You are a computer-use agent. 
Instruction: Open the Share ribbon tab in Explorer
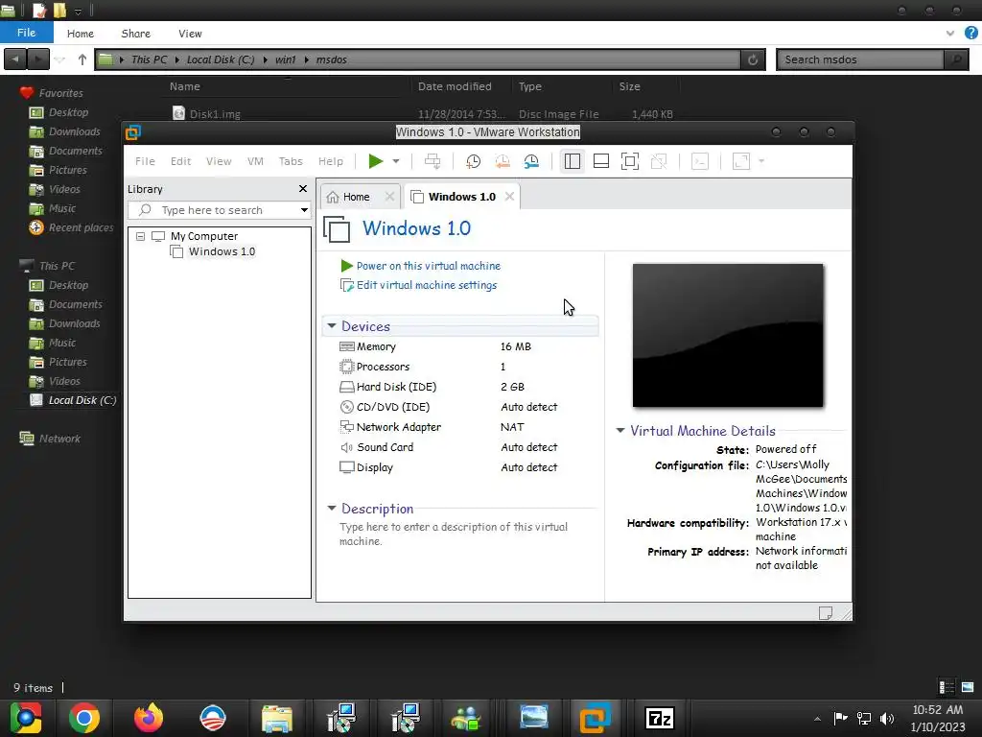click(136, 34)
